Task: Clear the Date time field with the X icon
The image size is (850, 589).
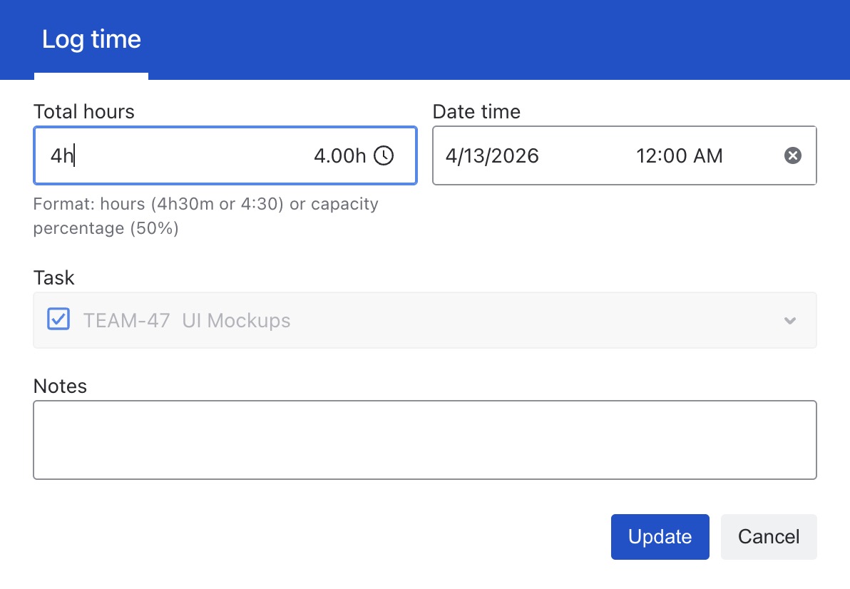Action: pos(792,155)
